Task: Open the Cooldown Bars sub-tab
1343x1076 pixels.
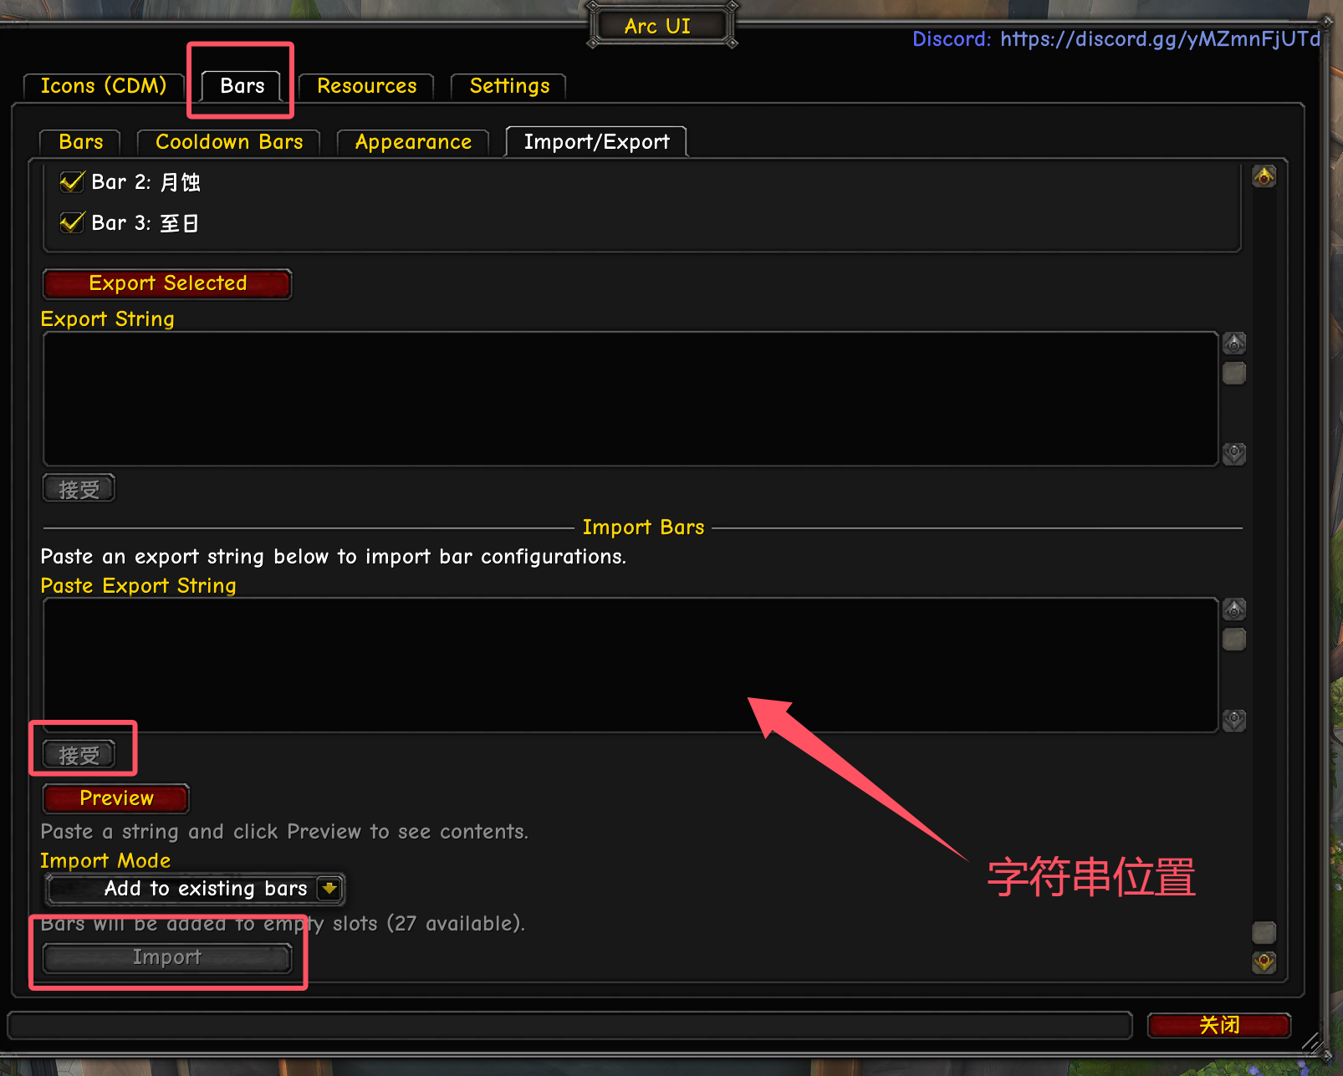Action: (229, 142)
